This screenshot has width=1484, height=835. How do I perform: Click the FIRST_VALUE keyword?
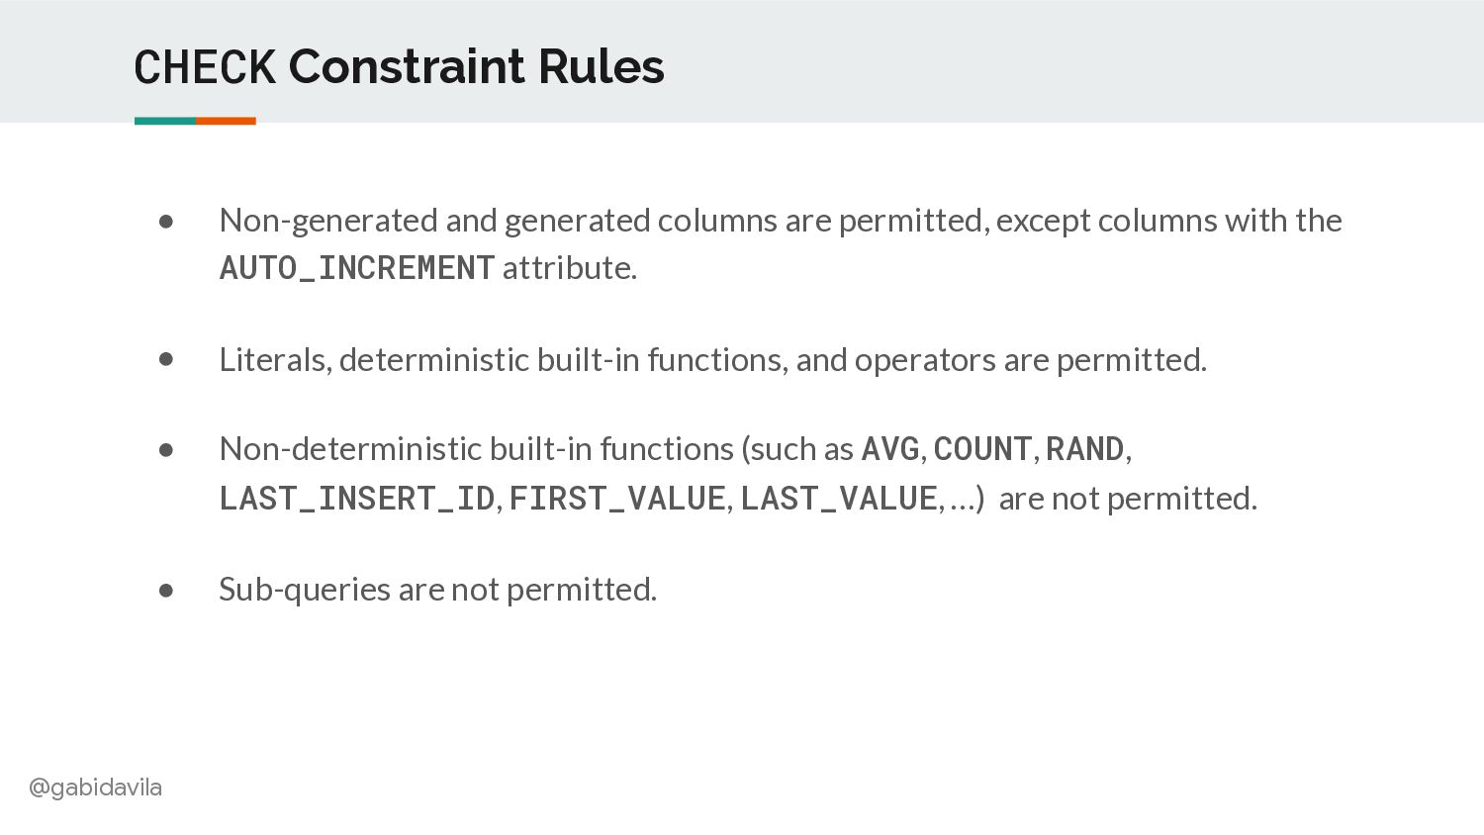pos(617,499)
